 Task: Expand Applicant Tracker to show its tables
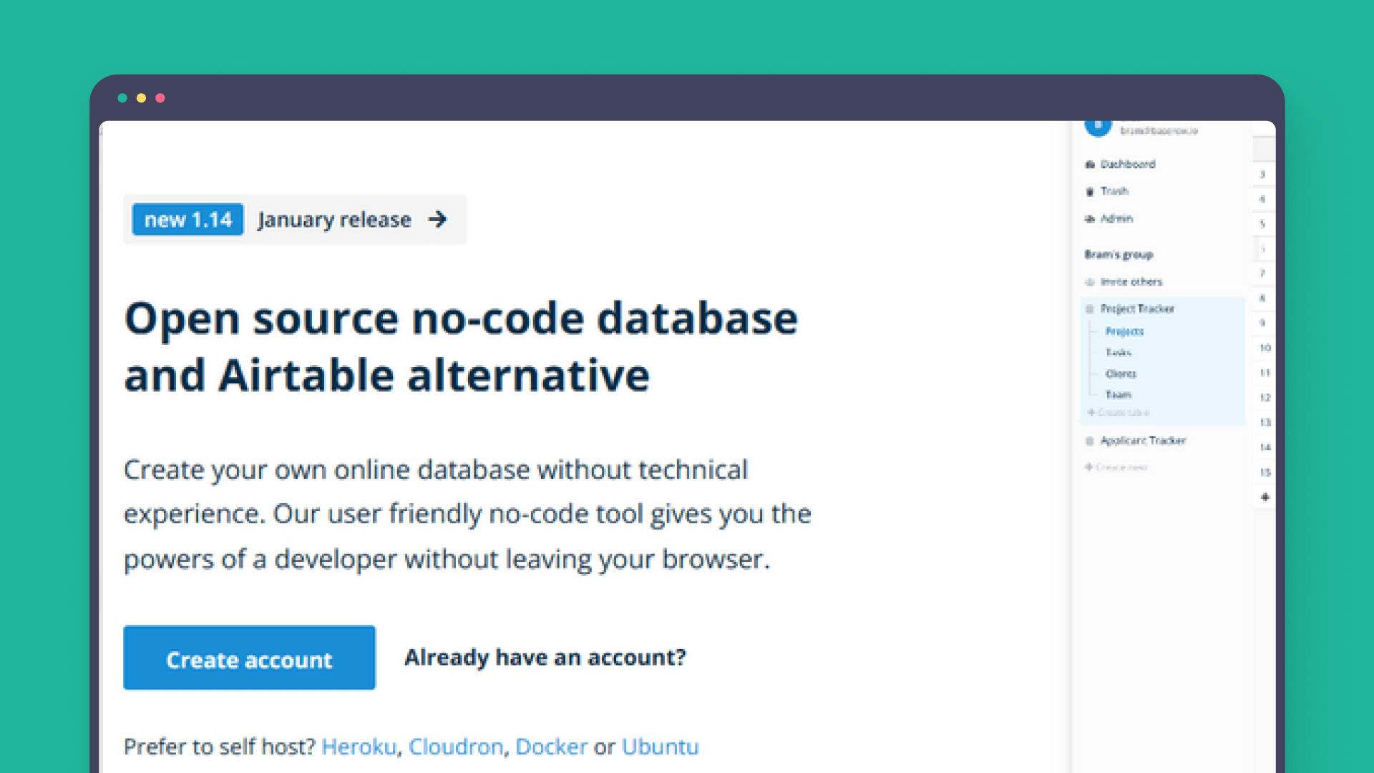(x=1143, y=441)
